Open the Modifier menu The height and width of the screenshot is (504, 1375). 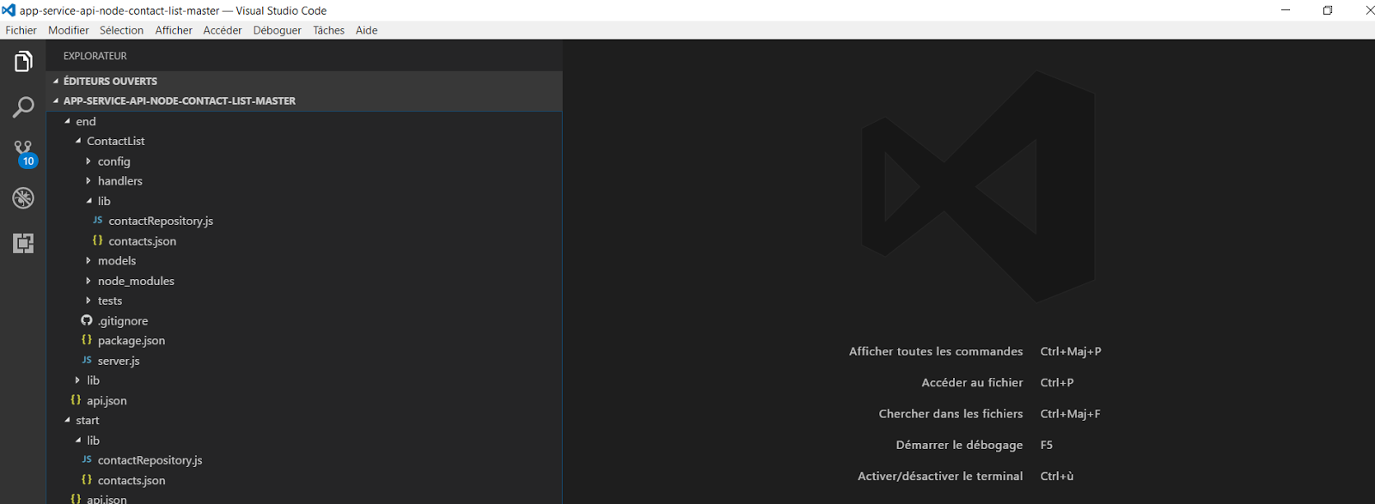[69, 30]
